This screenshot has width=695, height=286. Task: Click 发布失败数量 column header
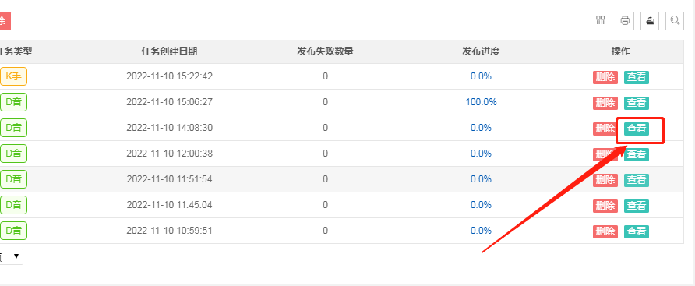pos(326,51)
